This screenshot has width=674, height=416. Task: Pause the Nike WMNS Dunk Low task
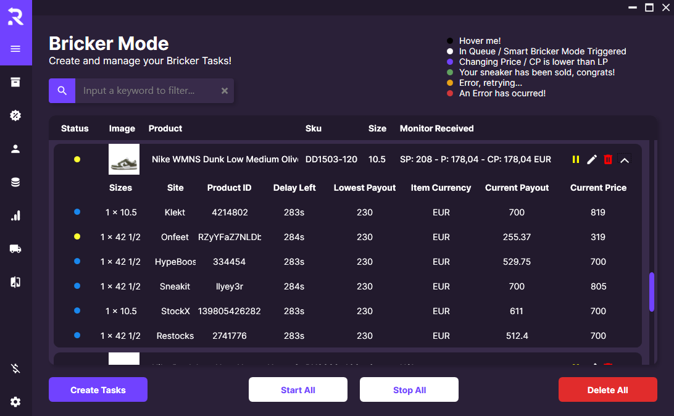(576, 159)
